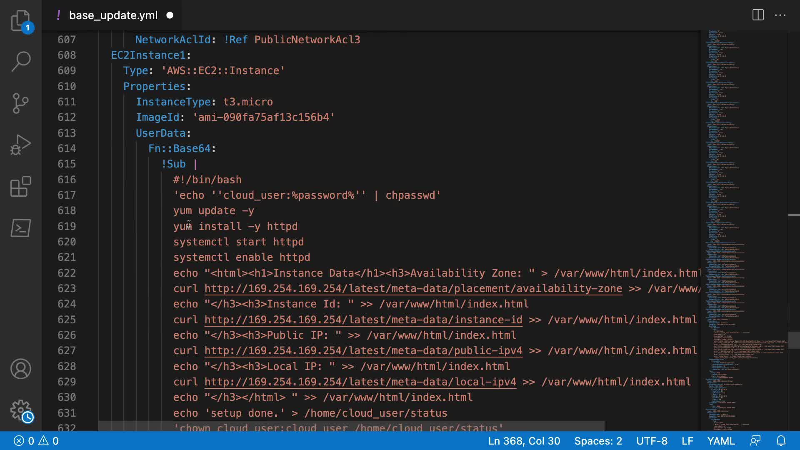Select the base_update.yml tab
Screen dimensions: 800x450
pyautogui.click(x=113, y=15)
